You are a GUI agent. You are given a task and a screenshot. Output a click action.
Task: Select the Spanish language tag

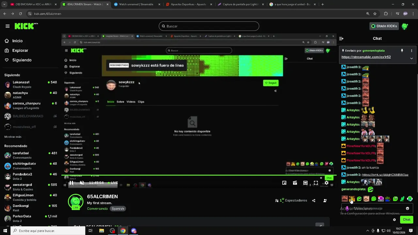click(118, 209)
